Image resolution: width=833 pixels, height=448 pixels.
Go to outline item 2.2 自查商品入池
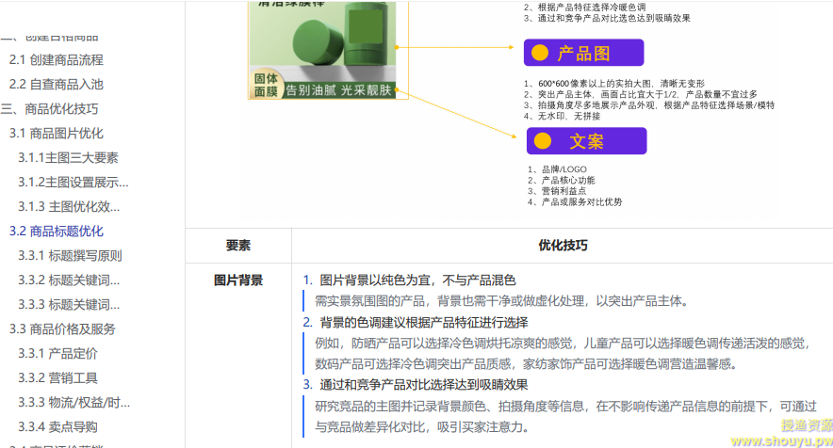pos(57,85)
